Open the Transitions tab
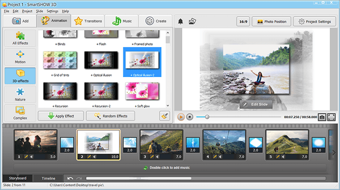The width and height of the screenshot is (340, 190). (88, 21)
